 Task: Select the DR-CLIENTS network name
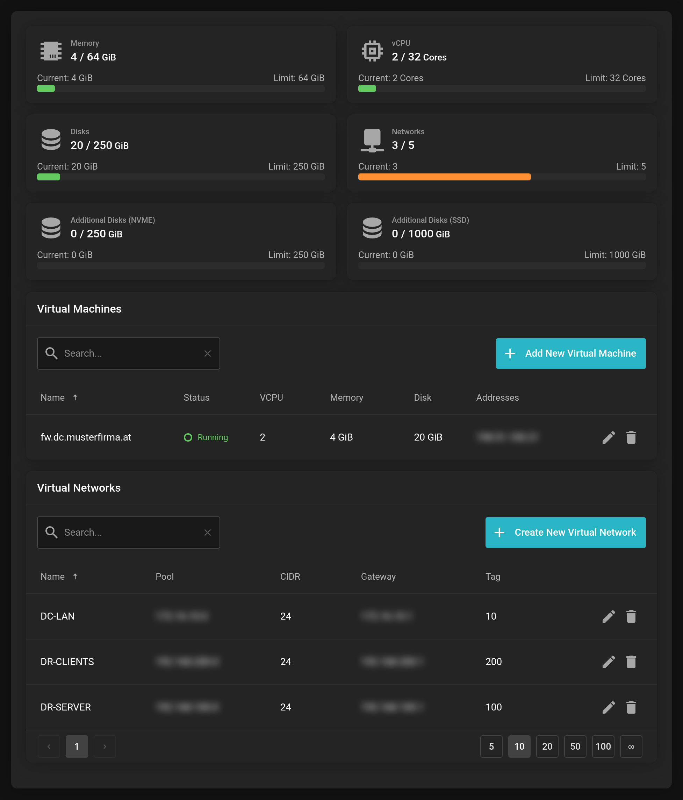click(67, 662)
